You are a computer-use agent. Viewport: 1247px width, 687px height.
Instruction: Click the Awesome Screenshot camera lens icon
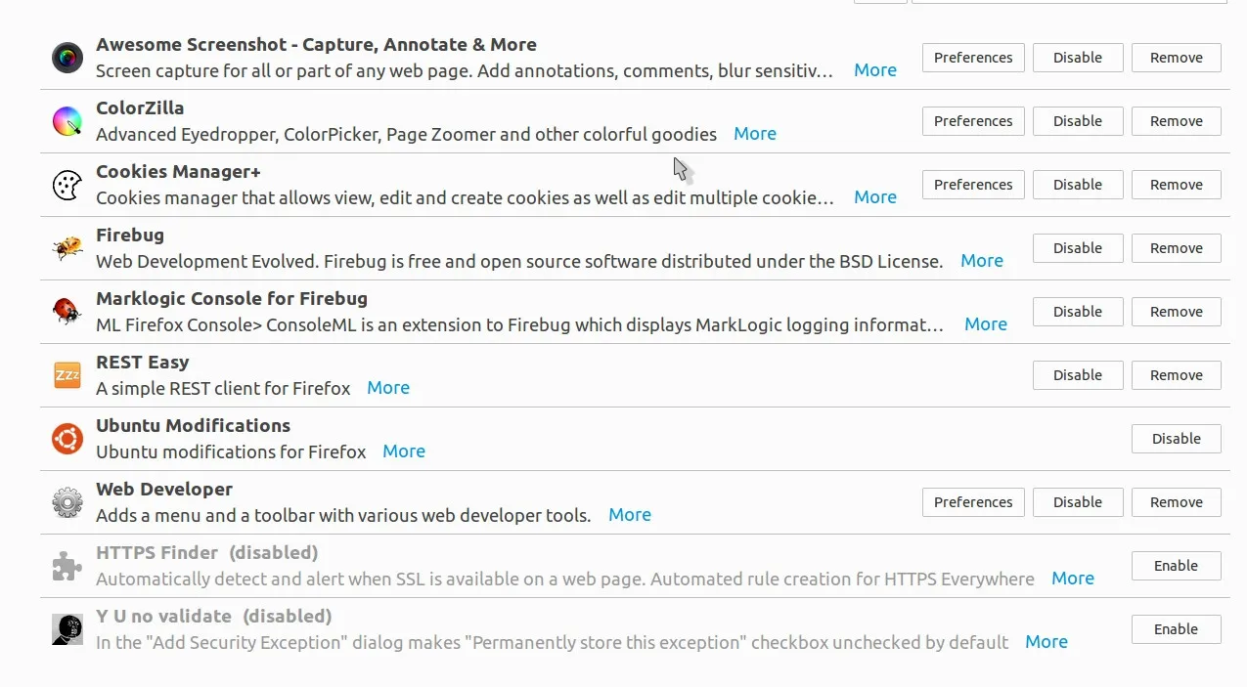[x=67, y=58]
